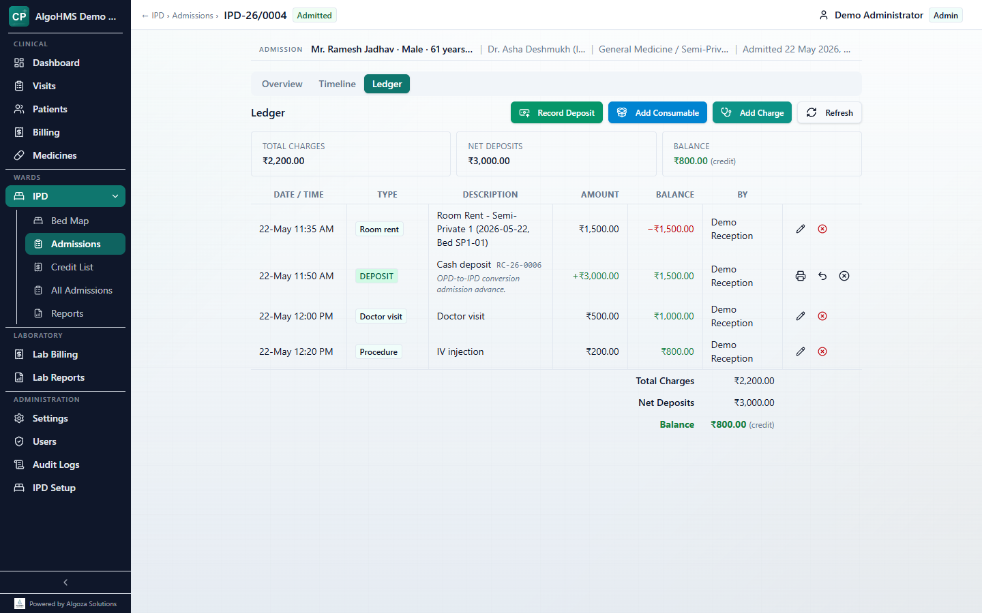The width and height of the screenshot is (982, 613).
Task: Refresh the ledger
Action: (829, 112)
